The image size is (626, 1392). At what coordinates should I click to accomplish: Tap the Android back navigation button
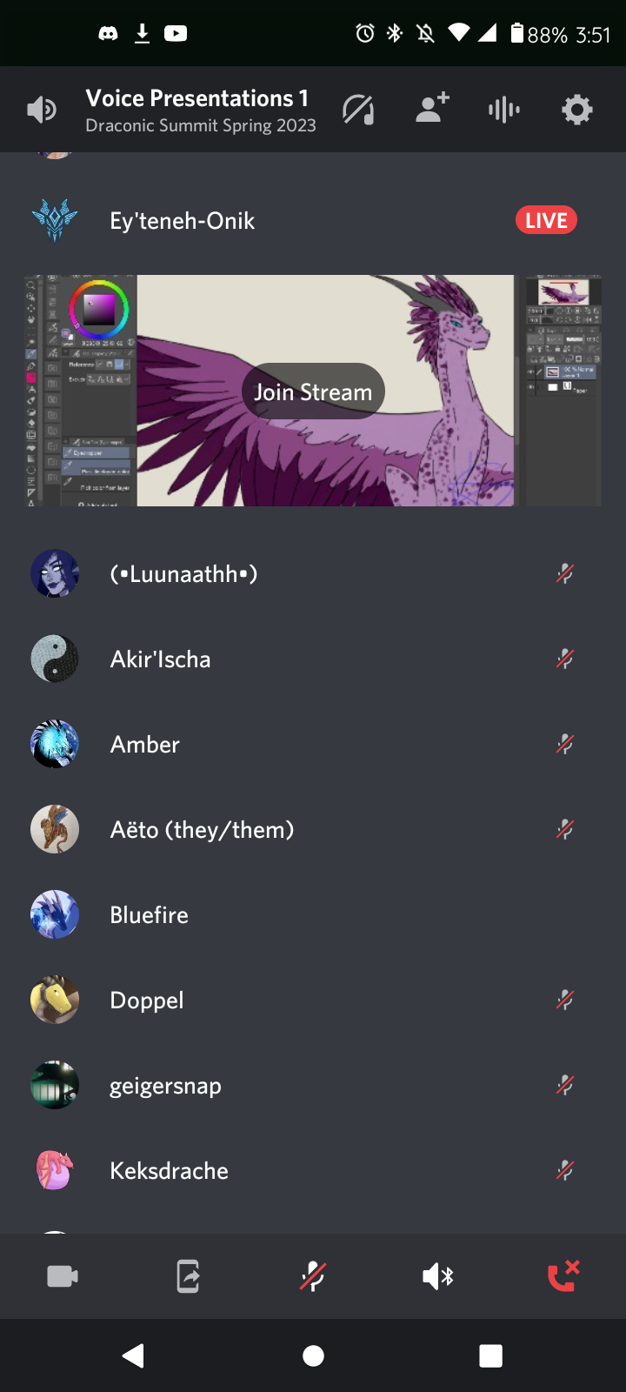(133, 1355)
